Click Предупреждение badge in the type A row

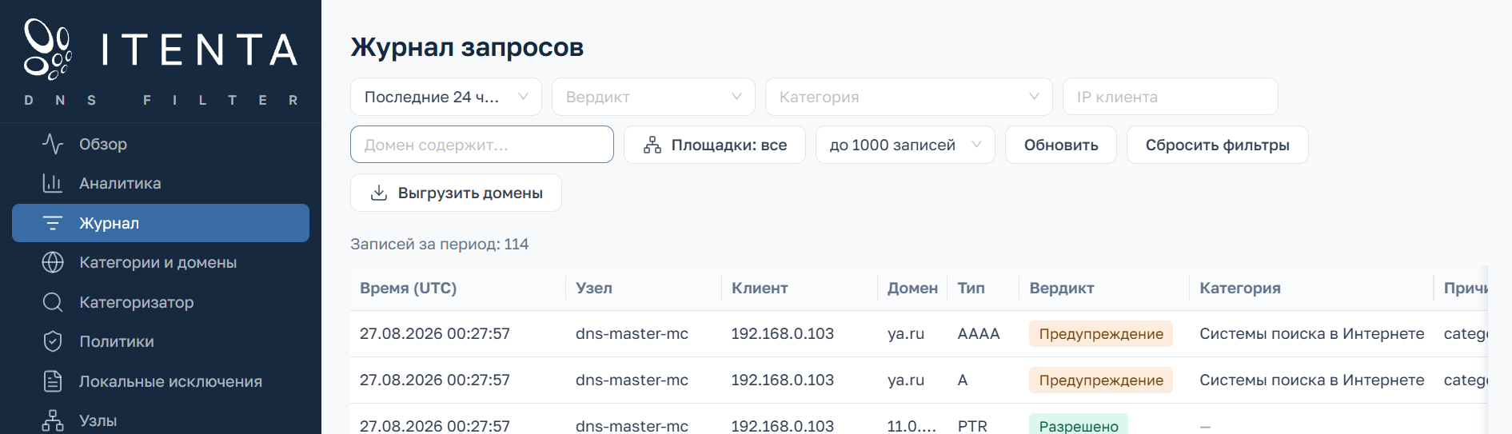[1101, 380]
